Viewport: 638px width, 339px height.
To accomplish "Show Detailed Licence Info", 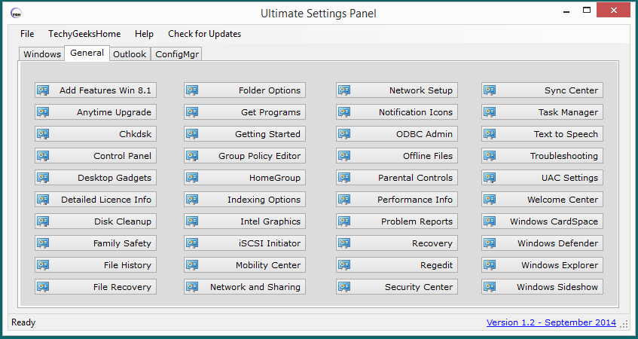I will 96,200.
